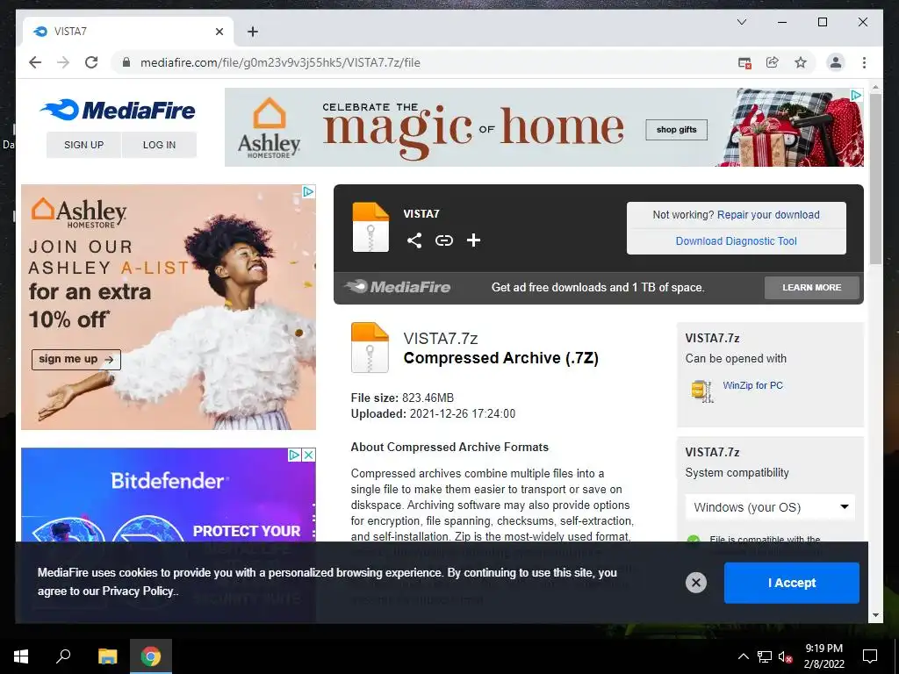Click the Chrome taskbar icon
Viewport: 899px width, 674px height.
click(x=151, y=656)
